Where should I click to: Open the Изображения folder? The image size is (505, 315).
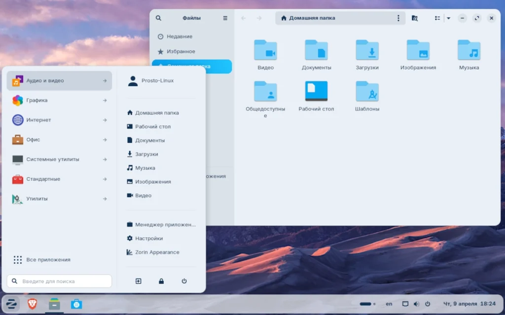(x=418, y=55)
